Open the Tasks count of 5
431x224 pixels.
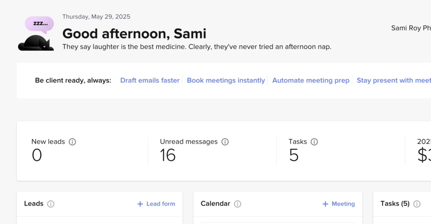tap(294, 155)
